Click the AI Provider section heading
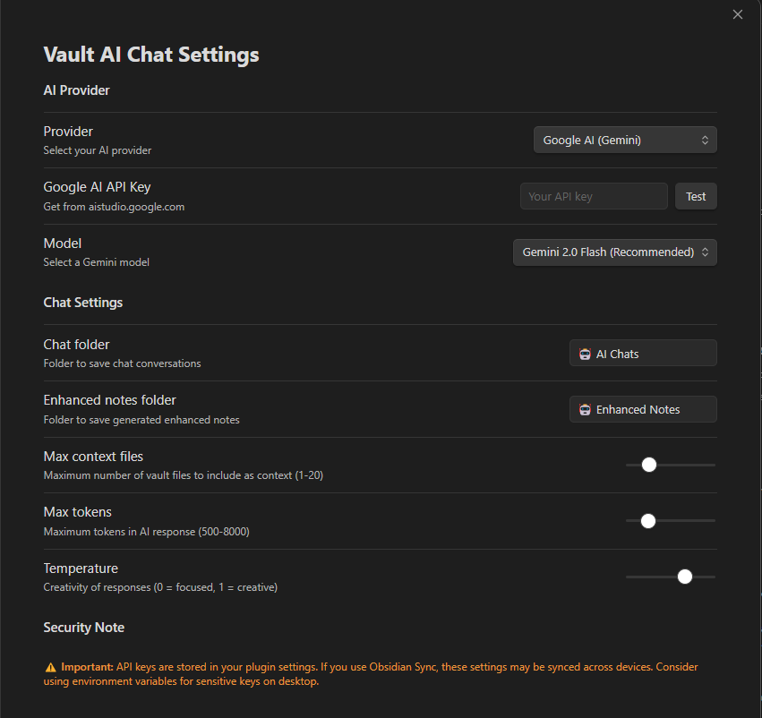 (x=76, y=90)
